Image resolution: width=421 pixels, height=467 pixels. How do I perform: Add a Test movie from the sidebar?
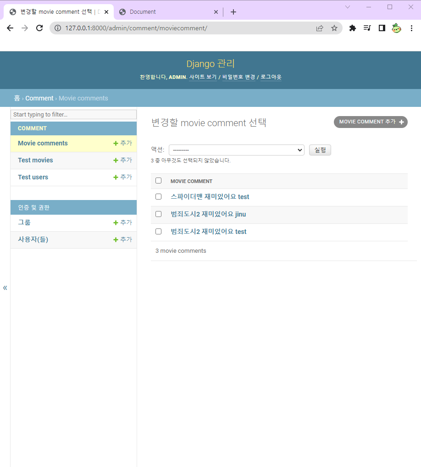click(x=122, y=160)
